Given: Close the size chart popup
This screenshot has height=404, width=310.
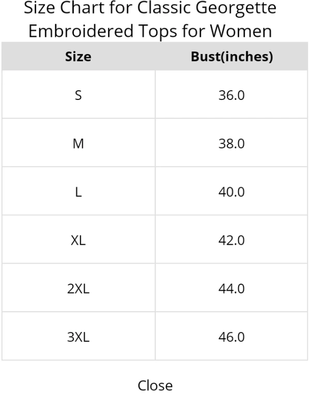Looking at the screenshot, I should coord(155,385).
